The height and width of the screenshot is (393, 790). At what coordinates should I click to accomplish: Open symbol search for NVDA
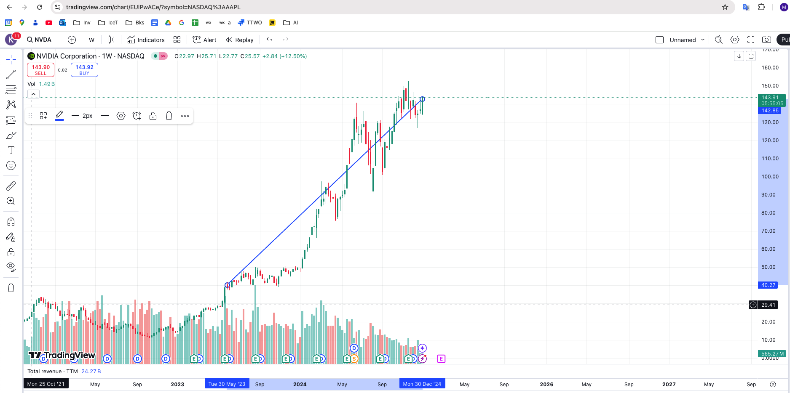click(x=39, y=40)
